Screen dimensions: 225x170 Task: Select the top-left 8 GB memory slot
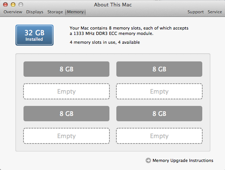(66, 69)
